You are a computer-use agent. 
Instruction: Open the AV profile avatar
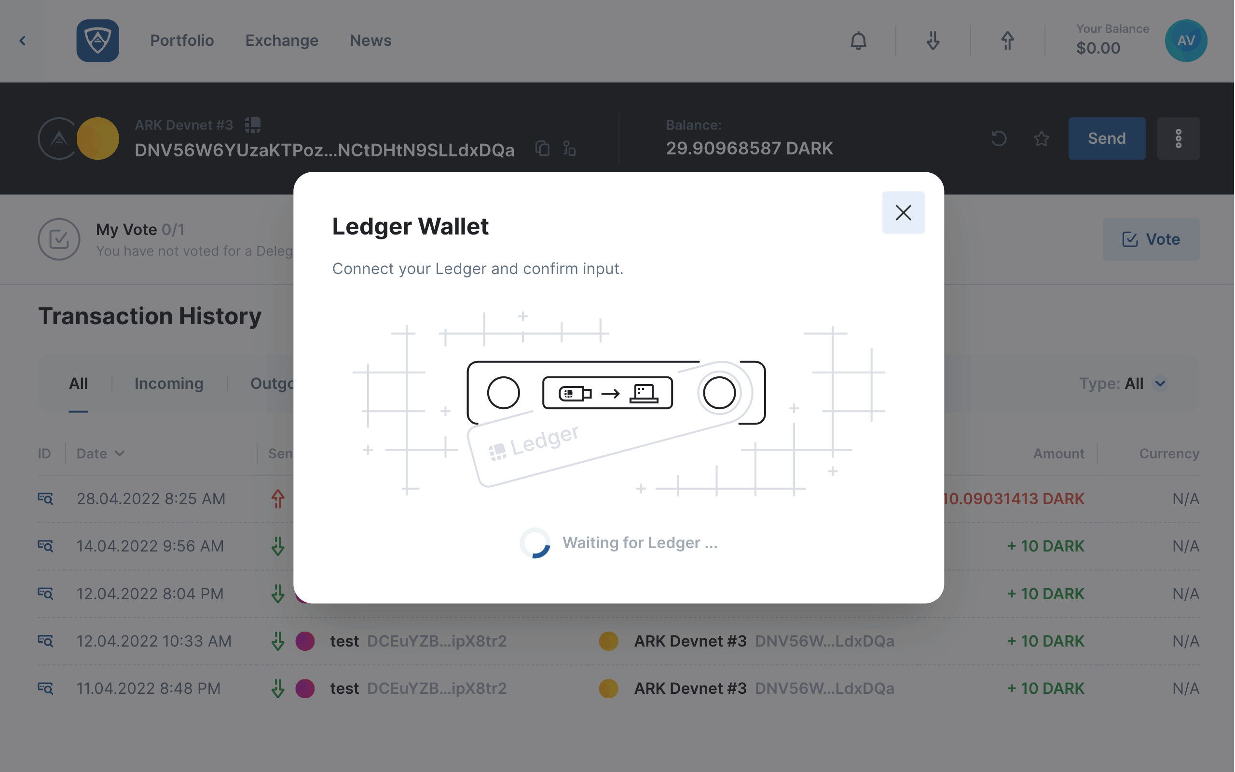(x=1185, y=41)
